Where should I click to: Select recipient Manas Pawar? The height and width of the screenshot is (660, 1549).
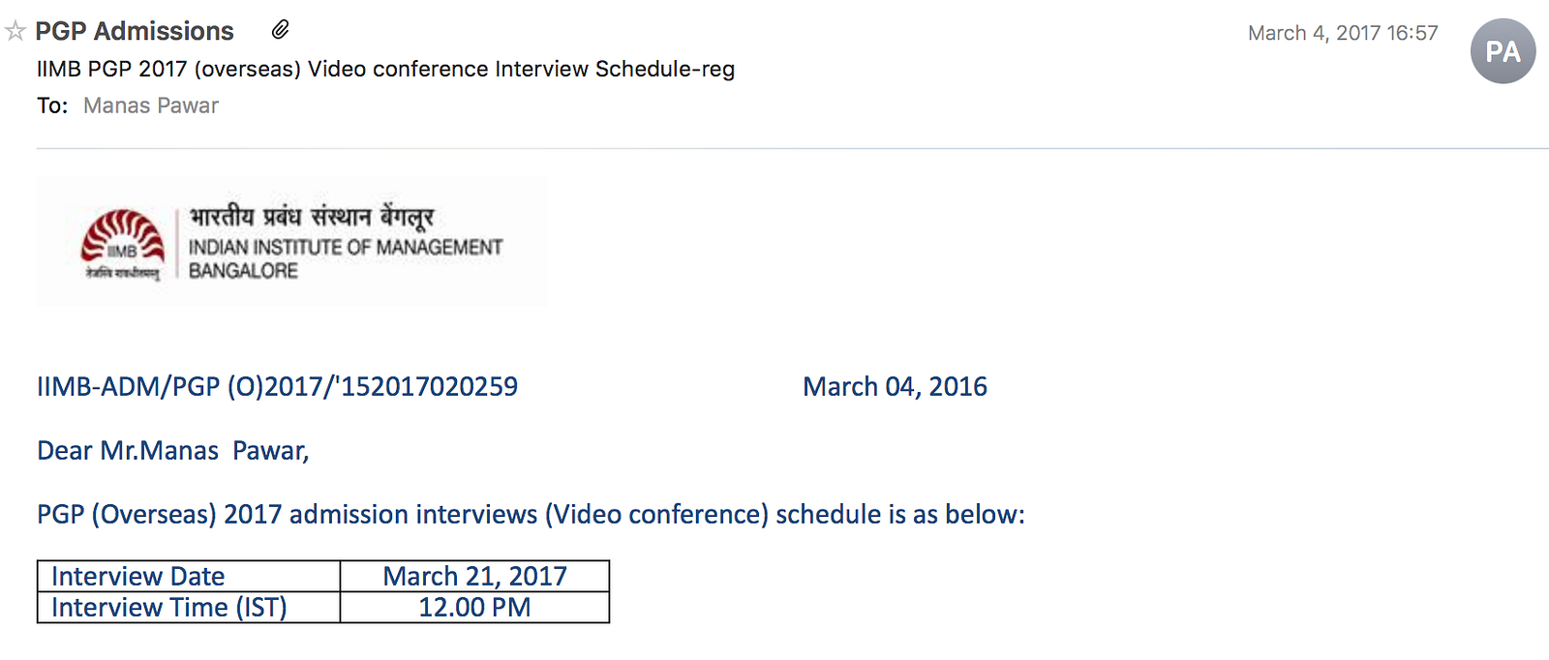click(x=151, y=105)
